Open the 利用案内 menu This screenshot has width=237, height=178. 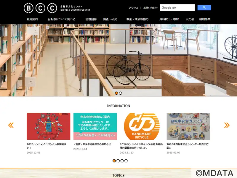32,19
